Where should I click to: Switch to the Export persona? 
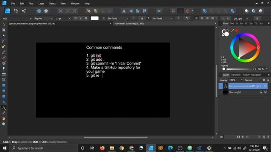tap(24, 11)
